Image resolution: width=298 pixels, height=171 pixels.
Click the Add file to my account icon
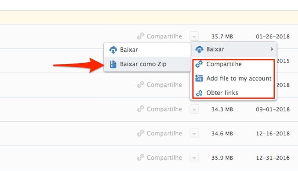point(199,78)
